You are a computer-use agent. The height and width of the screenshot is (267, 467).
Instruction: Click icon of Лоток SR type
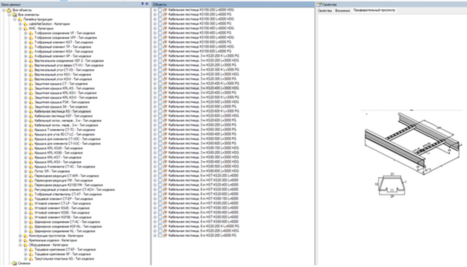point(31,171)
